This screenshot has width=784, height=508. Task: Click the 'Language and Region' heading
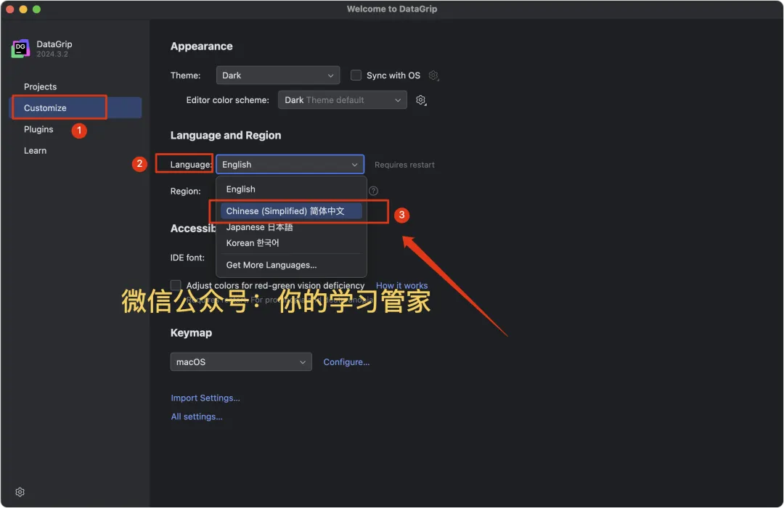226,136
